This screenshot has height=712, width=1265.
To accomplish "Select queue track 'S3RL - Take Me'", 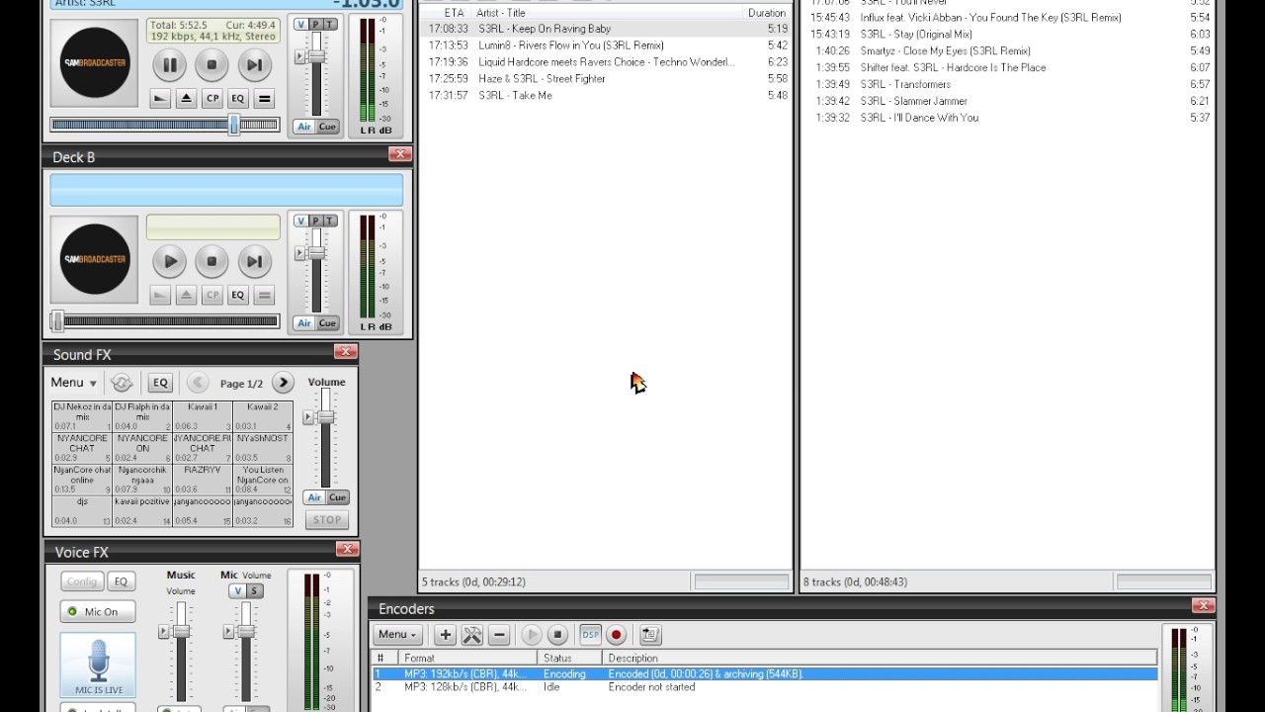I will (x=606, y=96).
